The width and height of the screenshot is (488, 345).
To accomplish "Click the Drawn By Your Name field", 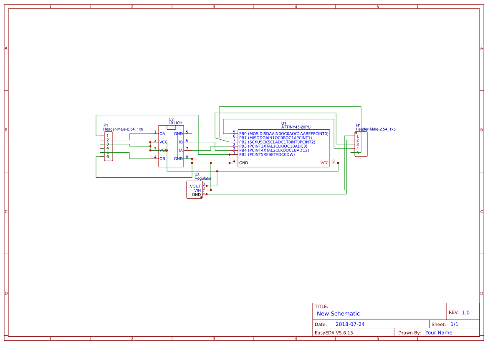I will 438,332.
